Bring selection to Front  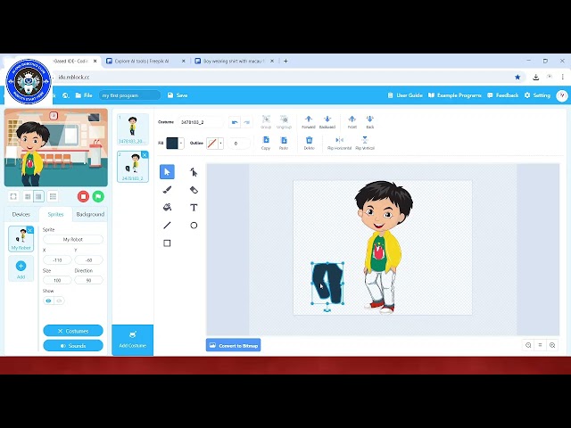coord(352,122)
